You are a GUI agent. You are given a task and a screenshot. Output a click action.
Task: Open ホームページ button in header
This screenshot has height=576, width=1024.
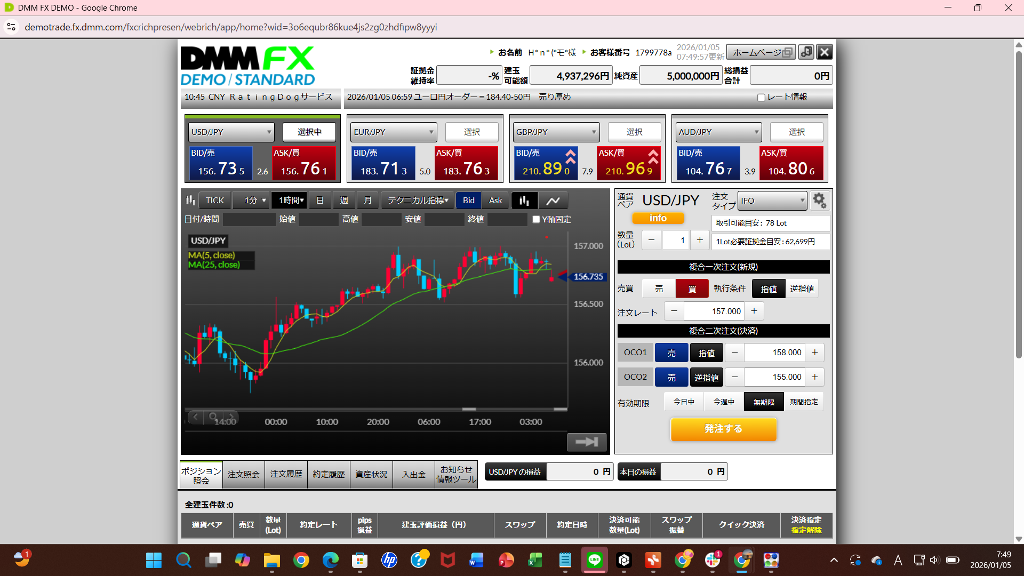[x=761, y=52]
